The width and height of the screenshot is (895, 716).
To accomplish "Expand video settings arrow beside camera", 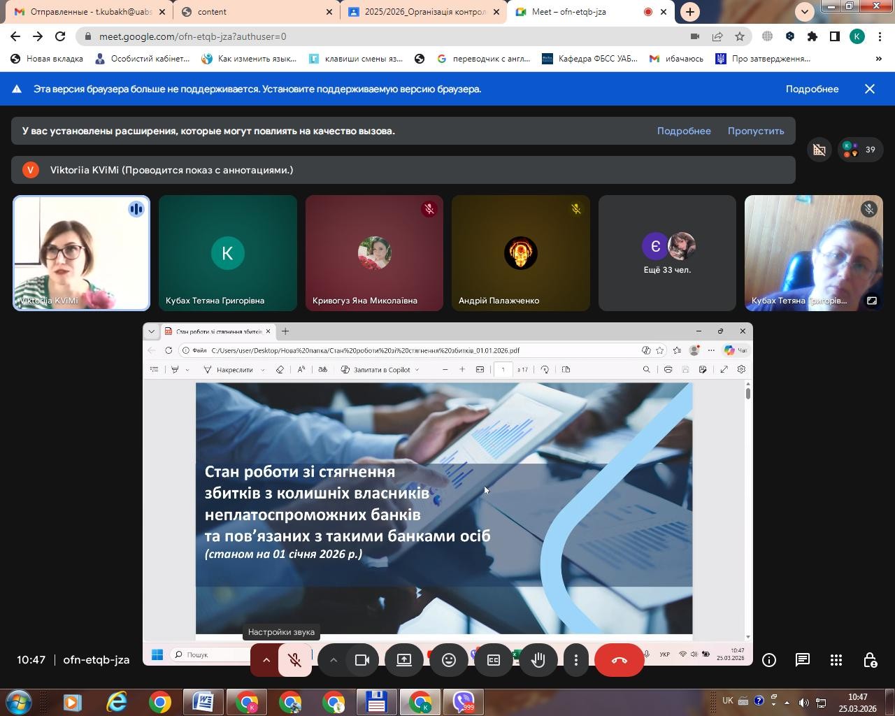I will [x=334, y=660].
